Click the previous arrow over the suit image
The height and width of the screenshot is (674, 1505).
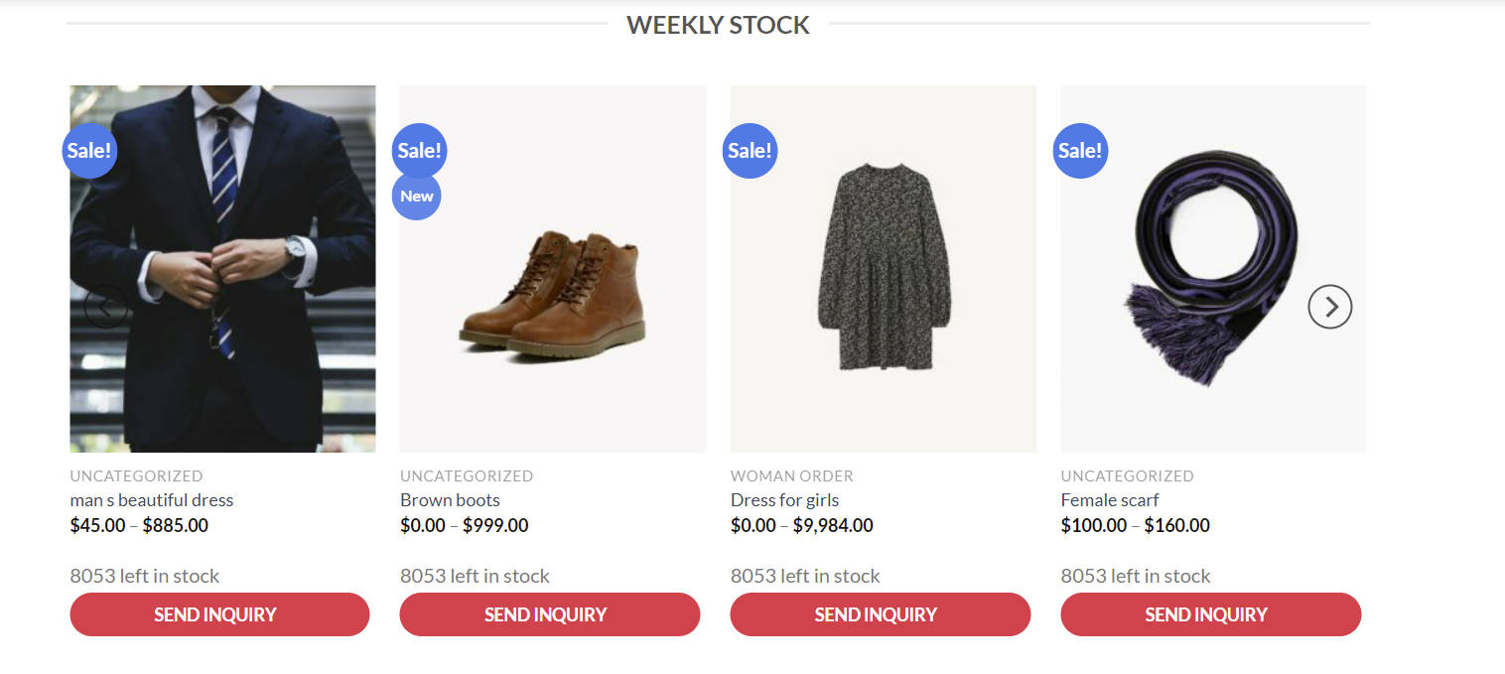coord(106,307)
